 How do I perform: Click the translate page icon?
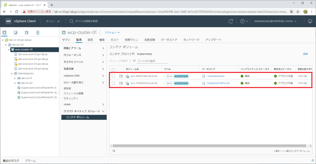coord(292,12)
